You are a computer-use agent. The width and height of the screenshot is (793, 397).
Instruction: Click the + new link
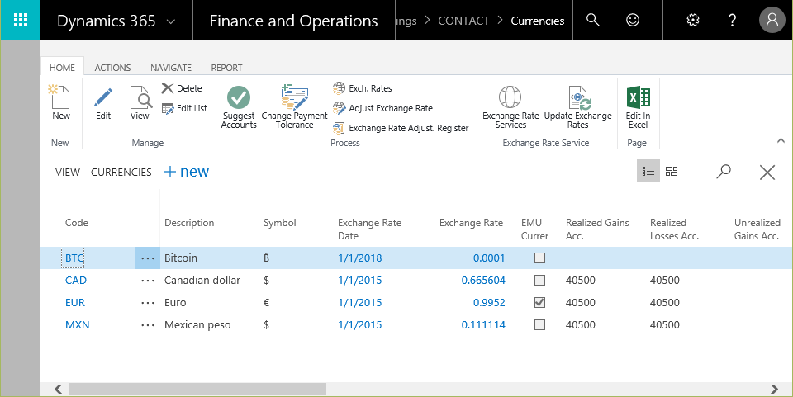(x=187, y=172)
